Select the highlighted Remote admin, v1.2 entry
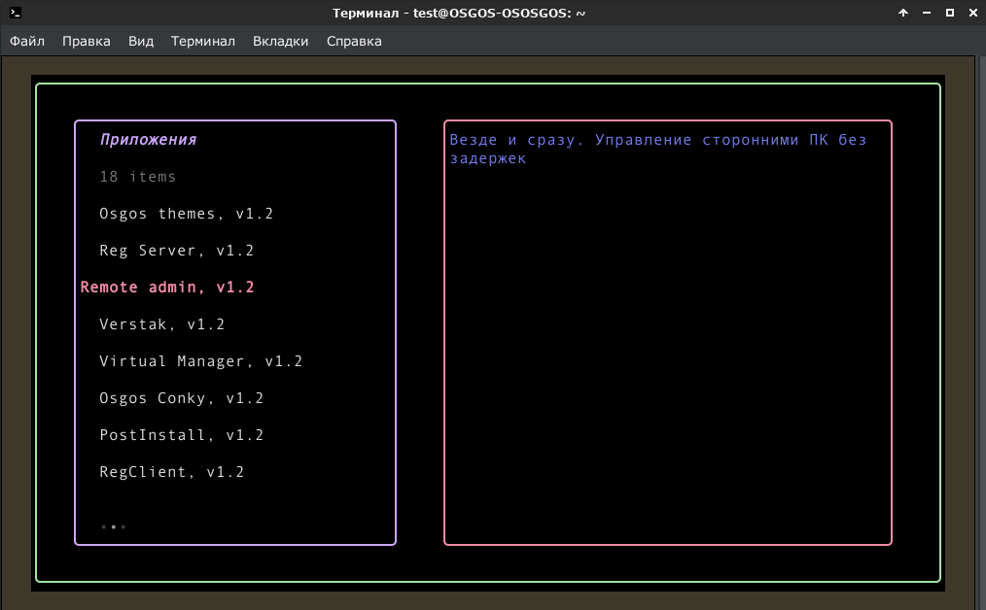This screenshot has height=610, width=986. pos(167,288)
